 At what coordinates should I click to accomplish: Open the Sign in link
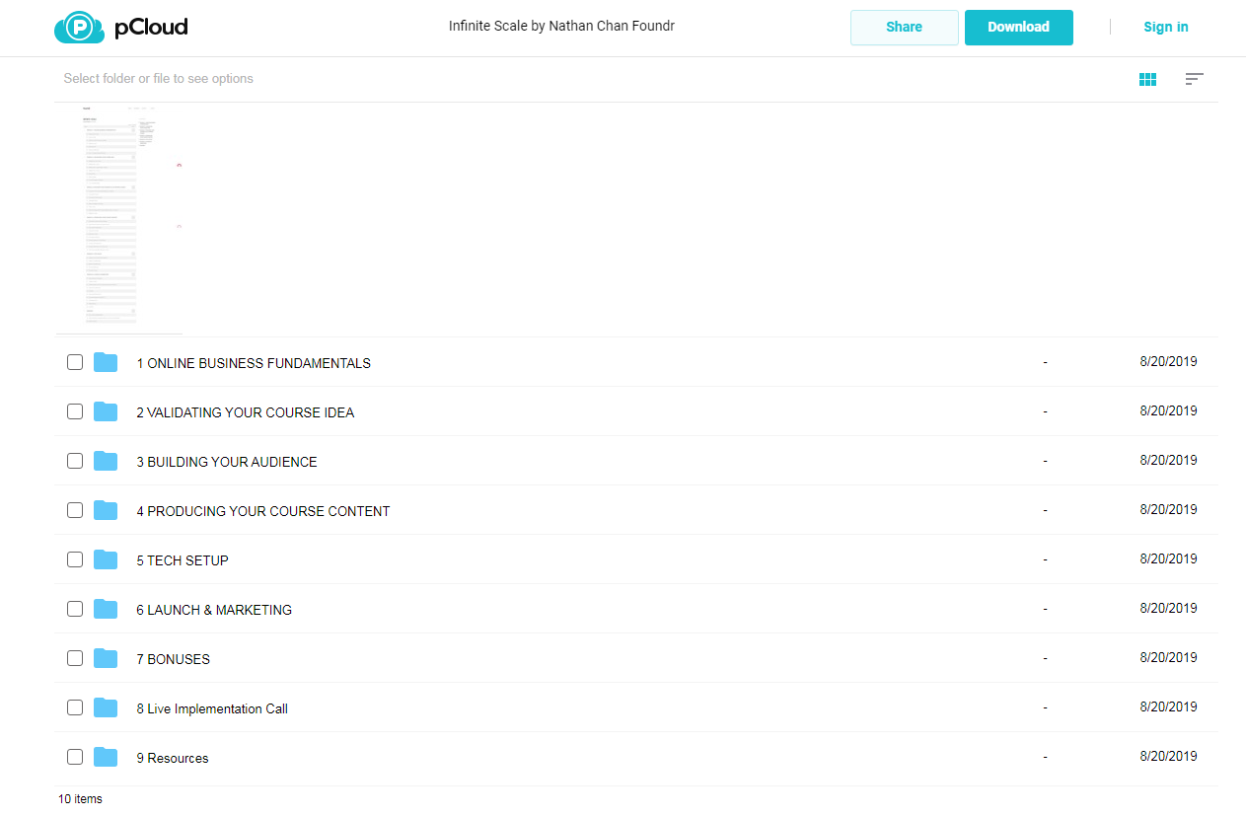pos(1166,28)
